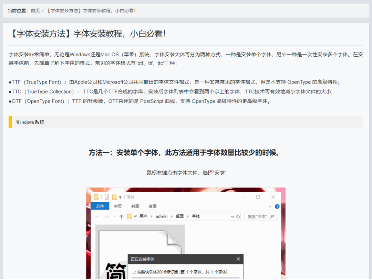Open the 文件 menu tab
This screenshot has height=280, width=372.
tap(100, 205)
